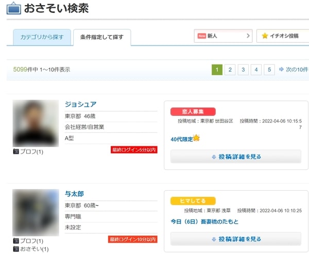Click the star icon after 40代限定
The height and width of the screenshot is (254, 309).
pyautogui.click(x=196, y=138)
